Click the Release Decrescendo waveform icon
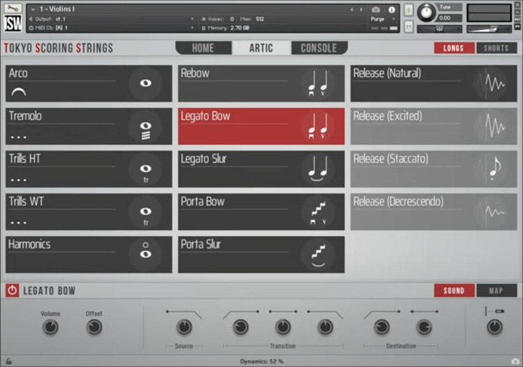The image size is (523, 367). coord(491,212)
